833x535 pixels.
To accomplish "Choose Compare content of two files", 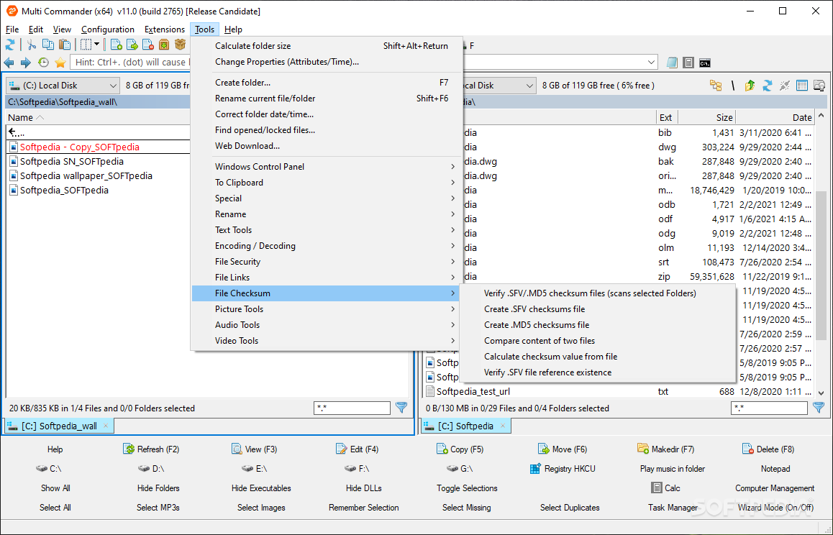I will [x=598, y=341].
